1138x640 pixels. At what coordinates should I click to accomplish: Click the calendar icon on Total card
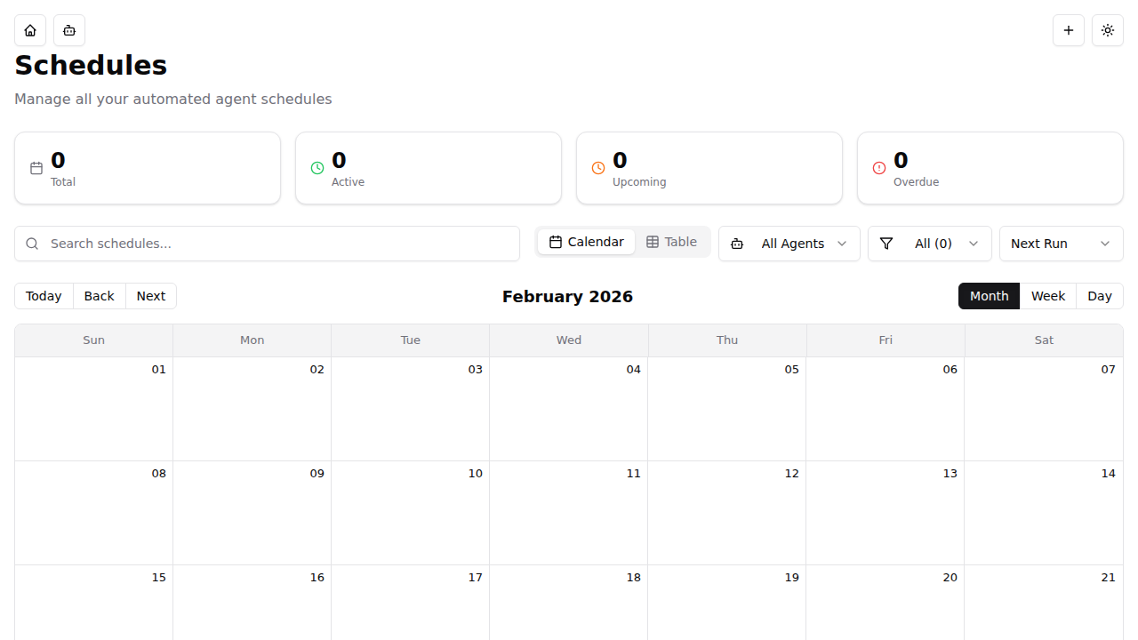(x=36, y=168)
